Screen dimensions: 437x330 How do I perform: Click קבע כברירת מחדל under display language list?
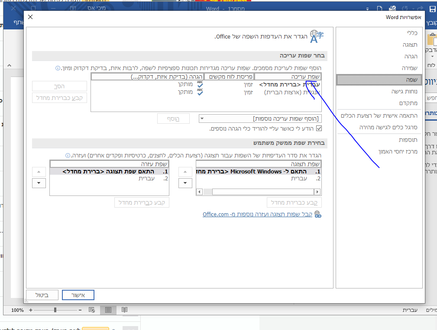coord(294,202)
